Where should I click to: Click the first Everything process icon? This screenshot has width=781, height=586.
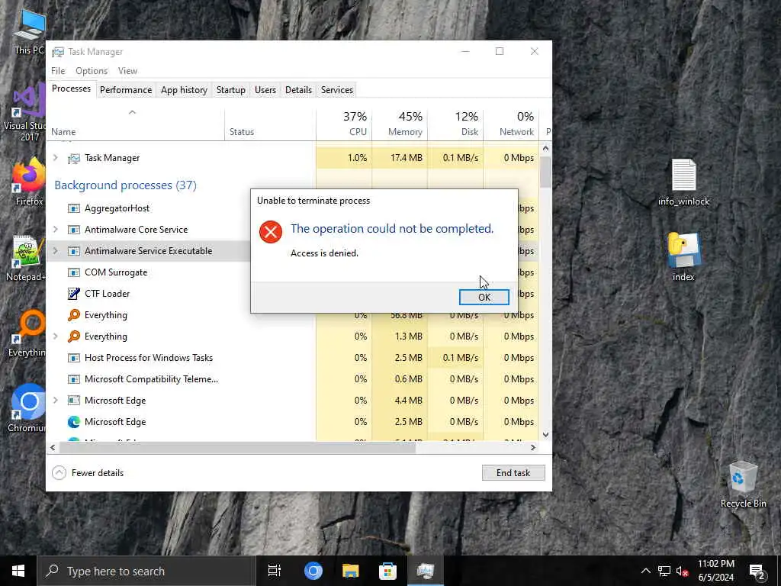[x=74, y=315]
